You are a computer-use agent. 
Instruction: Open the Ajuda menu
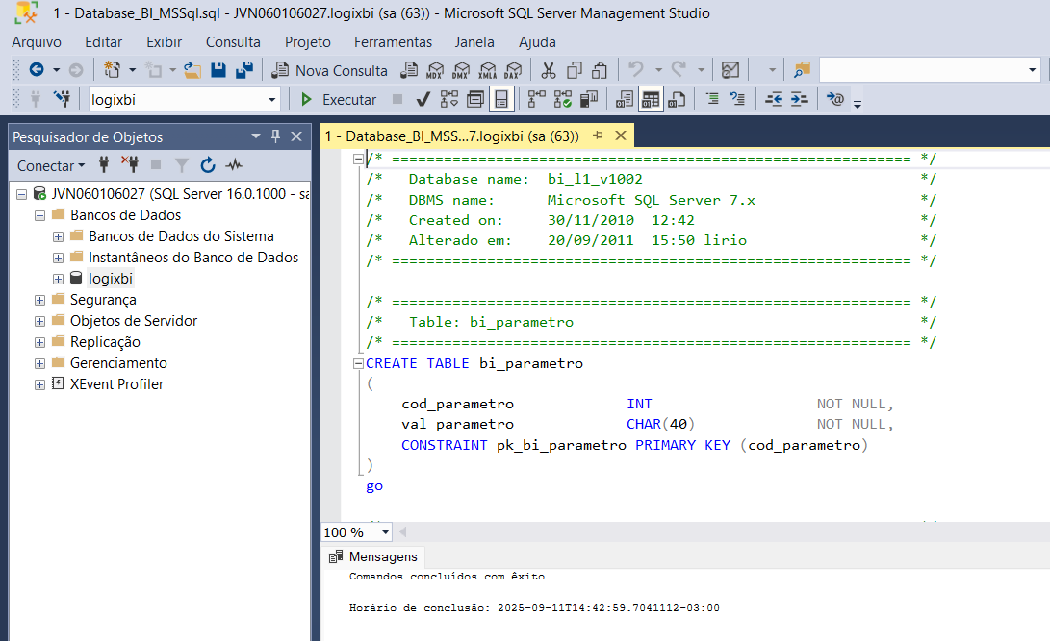537,42
